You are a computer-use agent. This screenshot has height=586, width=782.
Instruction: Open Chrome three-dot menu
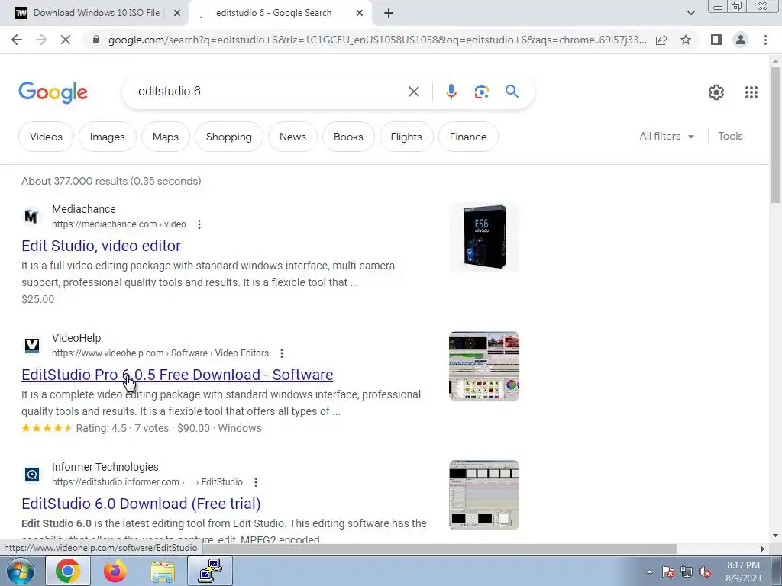point(765,40)
